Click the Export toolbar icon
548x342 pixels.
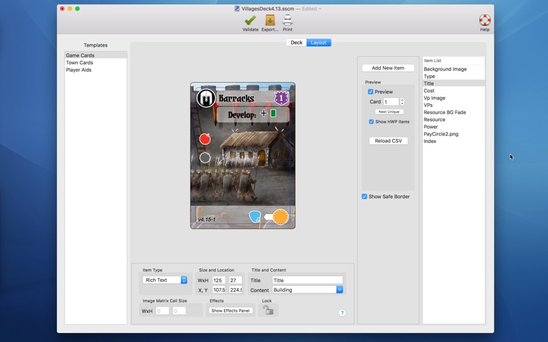coord(270,21)
